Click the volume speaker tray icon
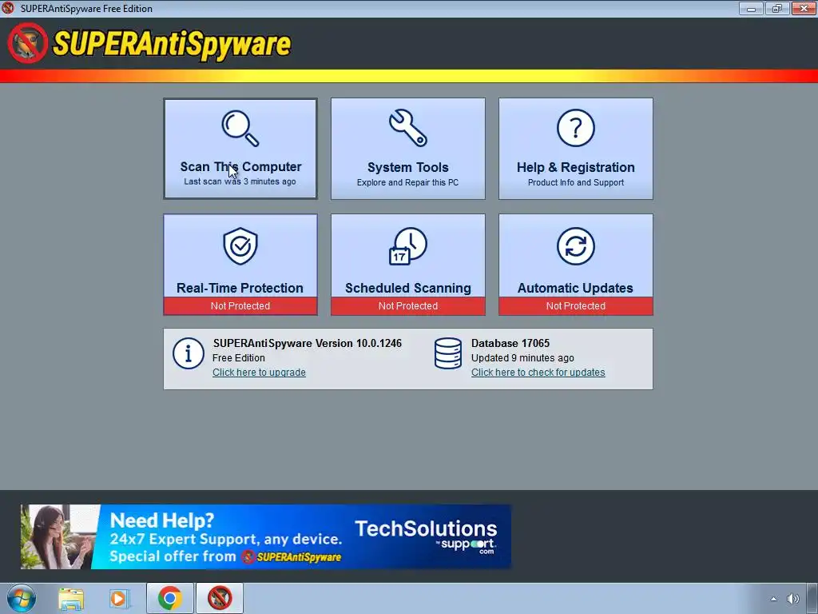818x614 pixels. (793, 599)
